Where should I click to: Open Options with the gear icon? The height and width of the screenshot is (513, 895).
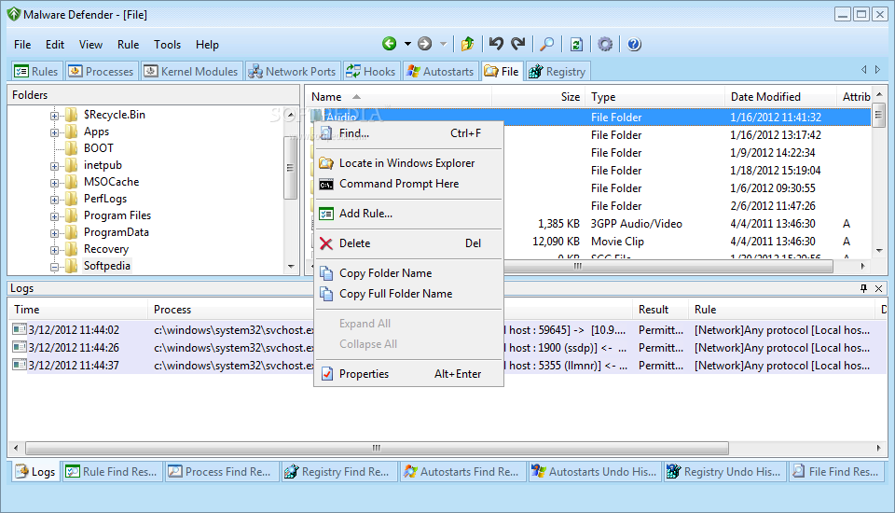tap(605, 44)
